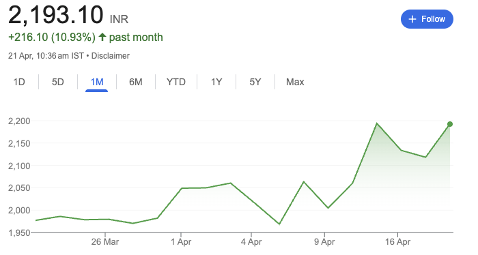Select the 1M time range tab

(x=97, y=82)
